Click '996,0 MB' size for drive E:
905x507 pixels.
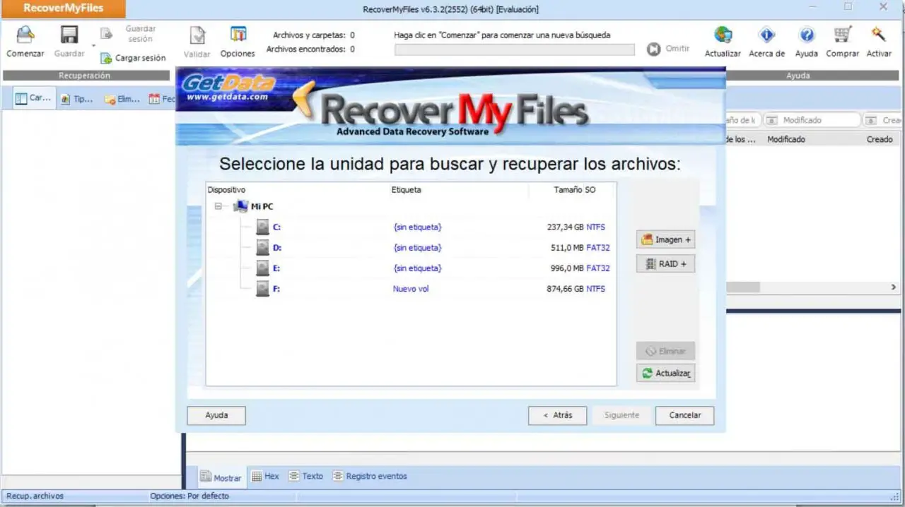click(568, 268)
